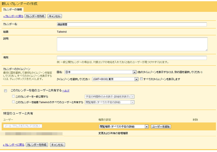This screenshot has height=152, width=217.
Task: Check このカレンダーを一般公開する option
Action: 13,96
